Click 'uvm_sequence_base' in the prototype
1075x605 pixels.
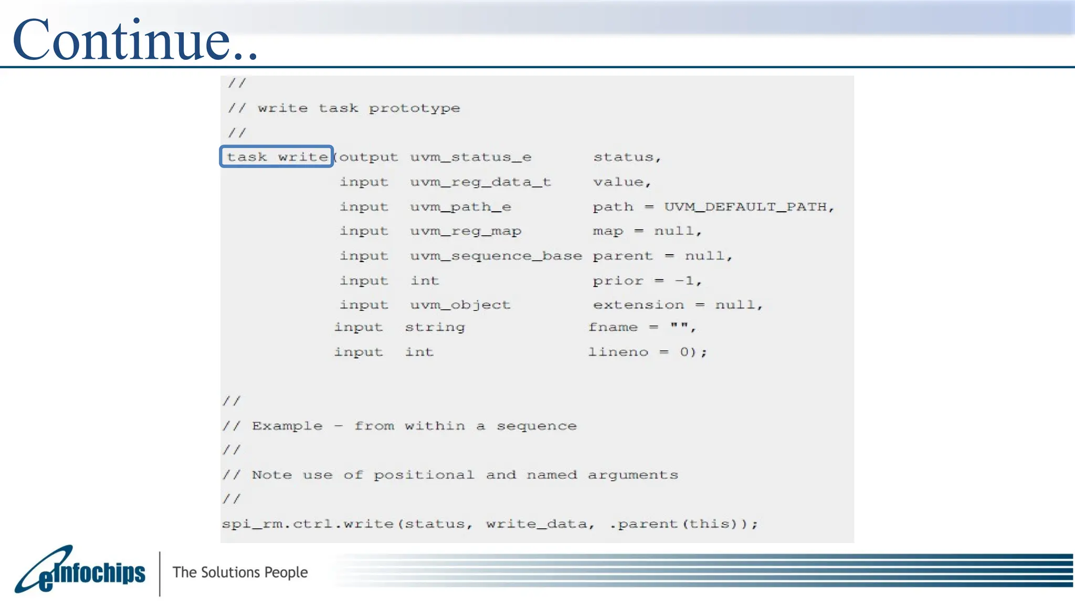496,256
